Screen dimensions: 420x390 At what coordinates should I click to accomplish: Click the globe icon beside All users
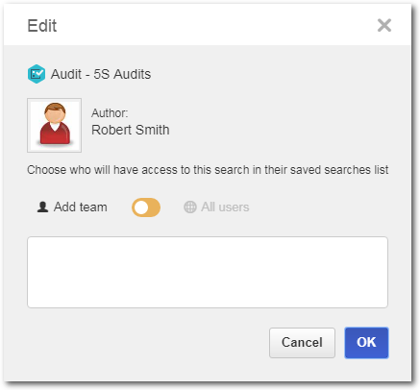190,207
